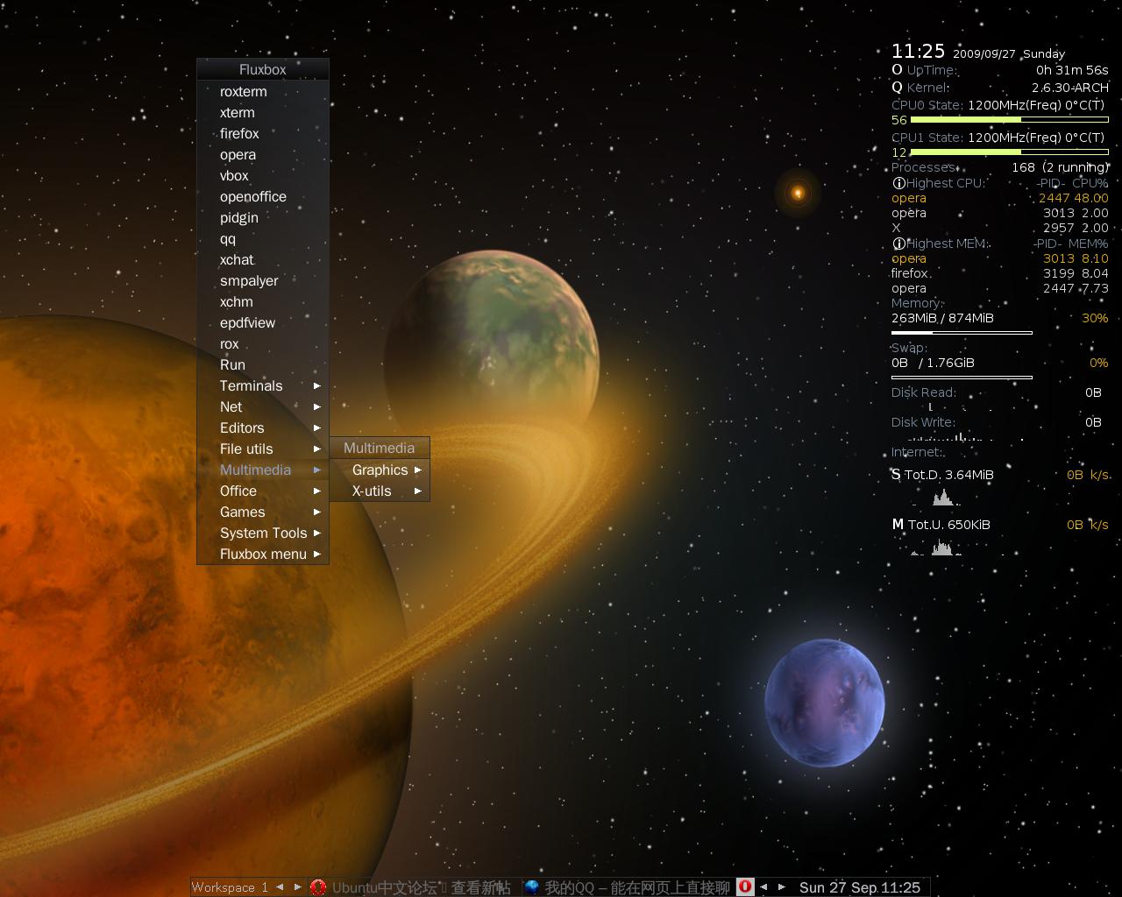Image resolution: width=1122 pixels, height=897 pixels.
Task: Click the Swap usage bar
Action: click(x=962, y=378)
